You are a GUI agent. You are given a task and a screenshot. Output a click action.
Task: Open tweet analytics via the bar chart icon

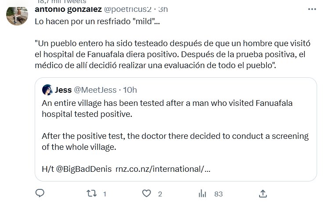coord(203,193)
